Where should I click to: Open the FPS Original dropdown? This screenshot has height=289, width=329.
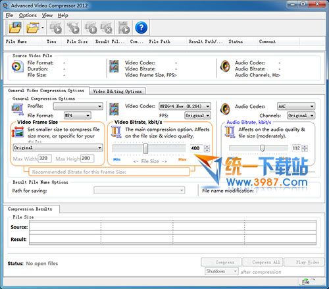click(x=197, y=115)
